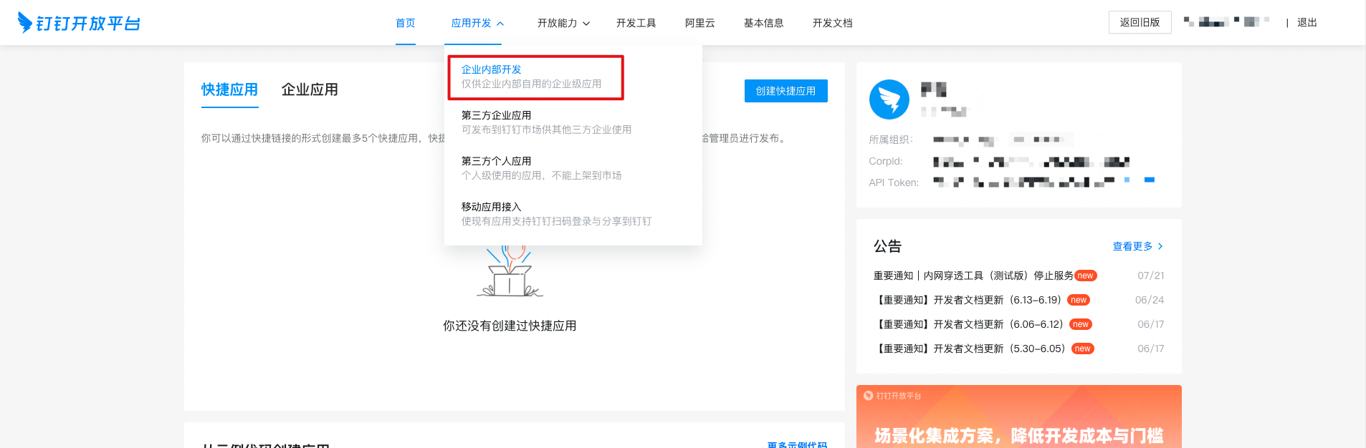Screen dimensions: 1366x448
Task: Click the 公告 heading
Action: click(x=887, y=246)
